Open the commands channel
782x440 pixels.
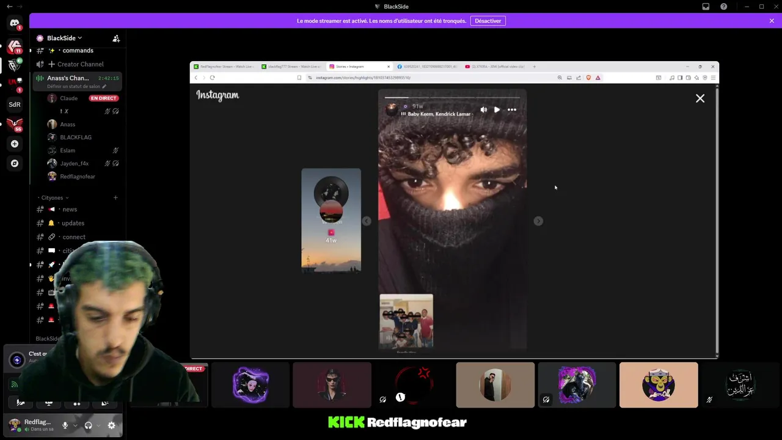77,50
